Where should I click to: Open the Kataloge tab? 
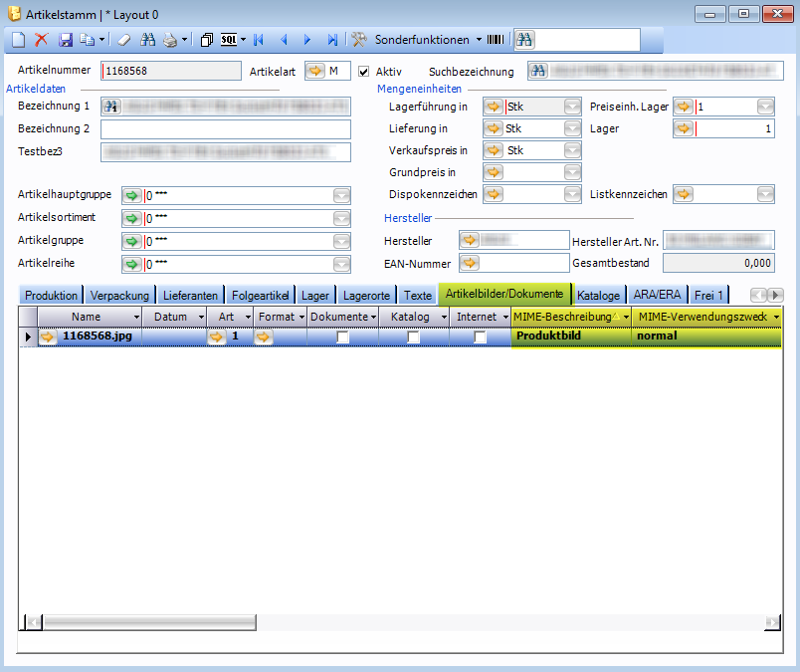tap(598, 296)
